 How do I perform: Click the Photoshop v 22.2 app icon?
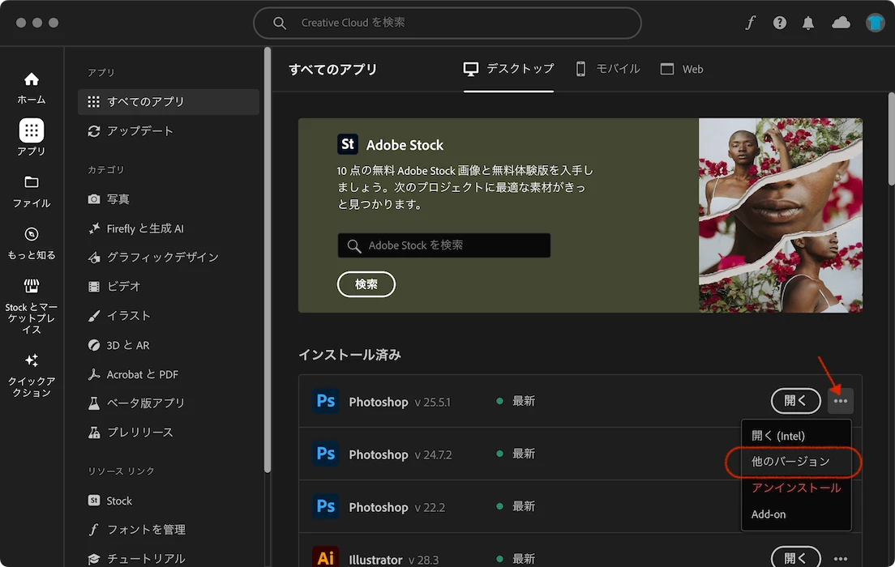point(326,506)
